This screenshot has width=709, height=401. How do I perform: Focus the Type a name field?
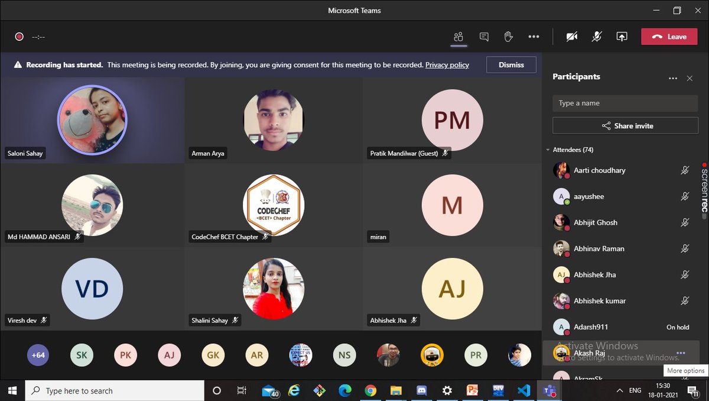pyautogui.click(x=625, y=103)
